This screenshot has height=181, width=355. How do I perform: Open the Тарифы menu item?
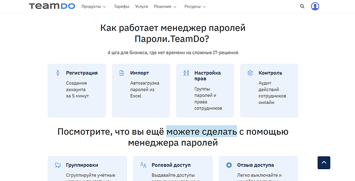[121, 7]
